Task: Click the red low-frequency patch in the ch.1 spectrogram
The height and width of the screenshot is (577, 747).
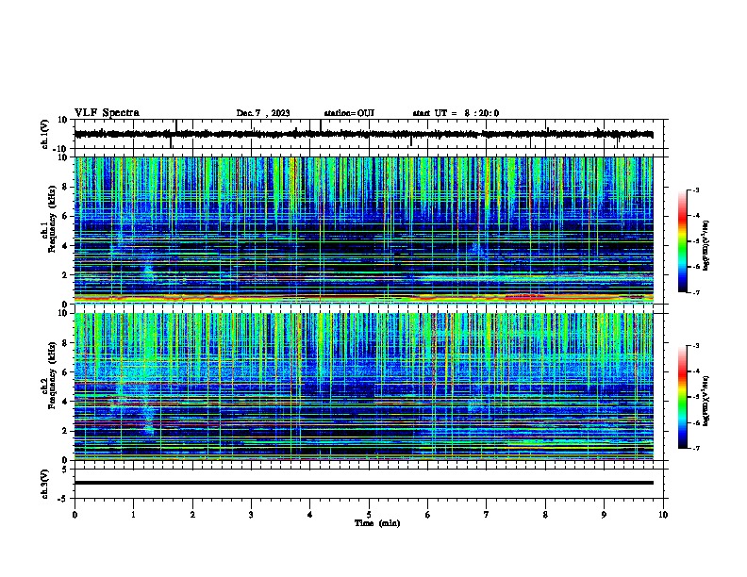Action: tap(524, 297)
